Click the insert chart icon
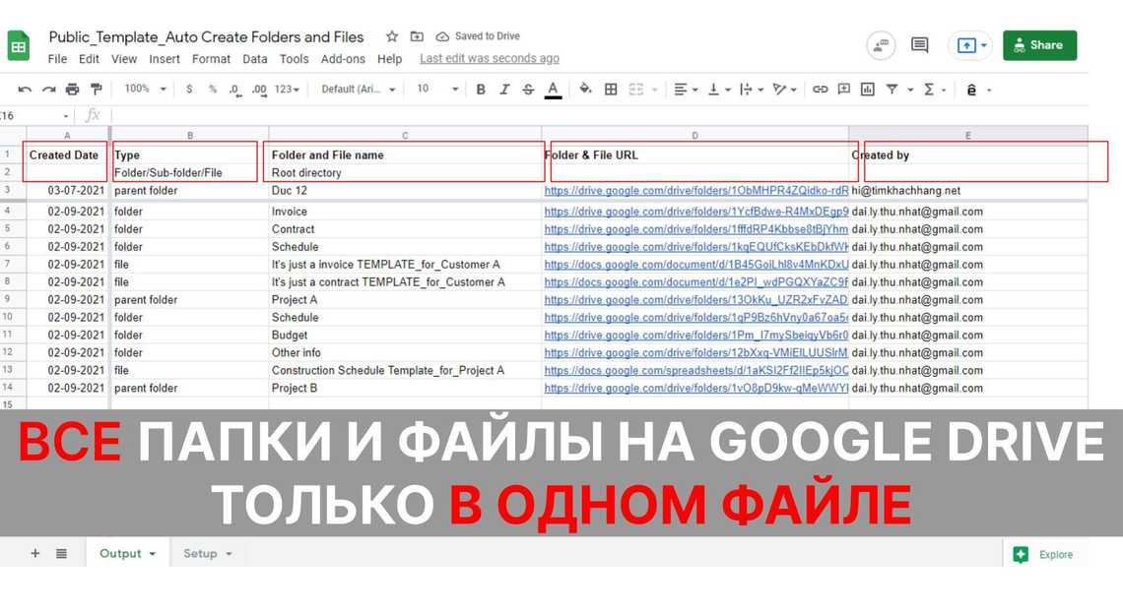The image size is (1123, 612). pos(867,90)
